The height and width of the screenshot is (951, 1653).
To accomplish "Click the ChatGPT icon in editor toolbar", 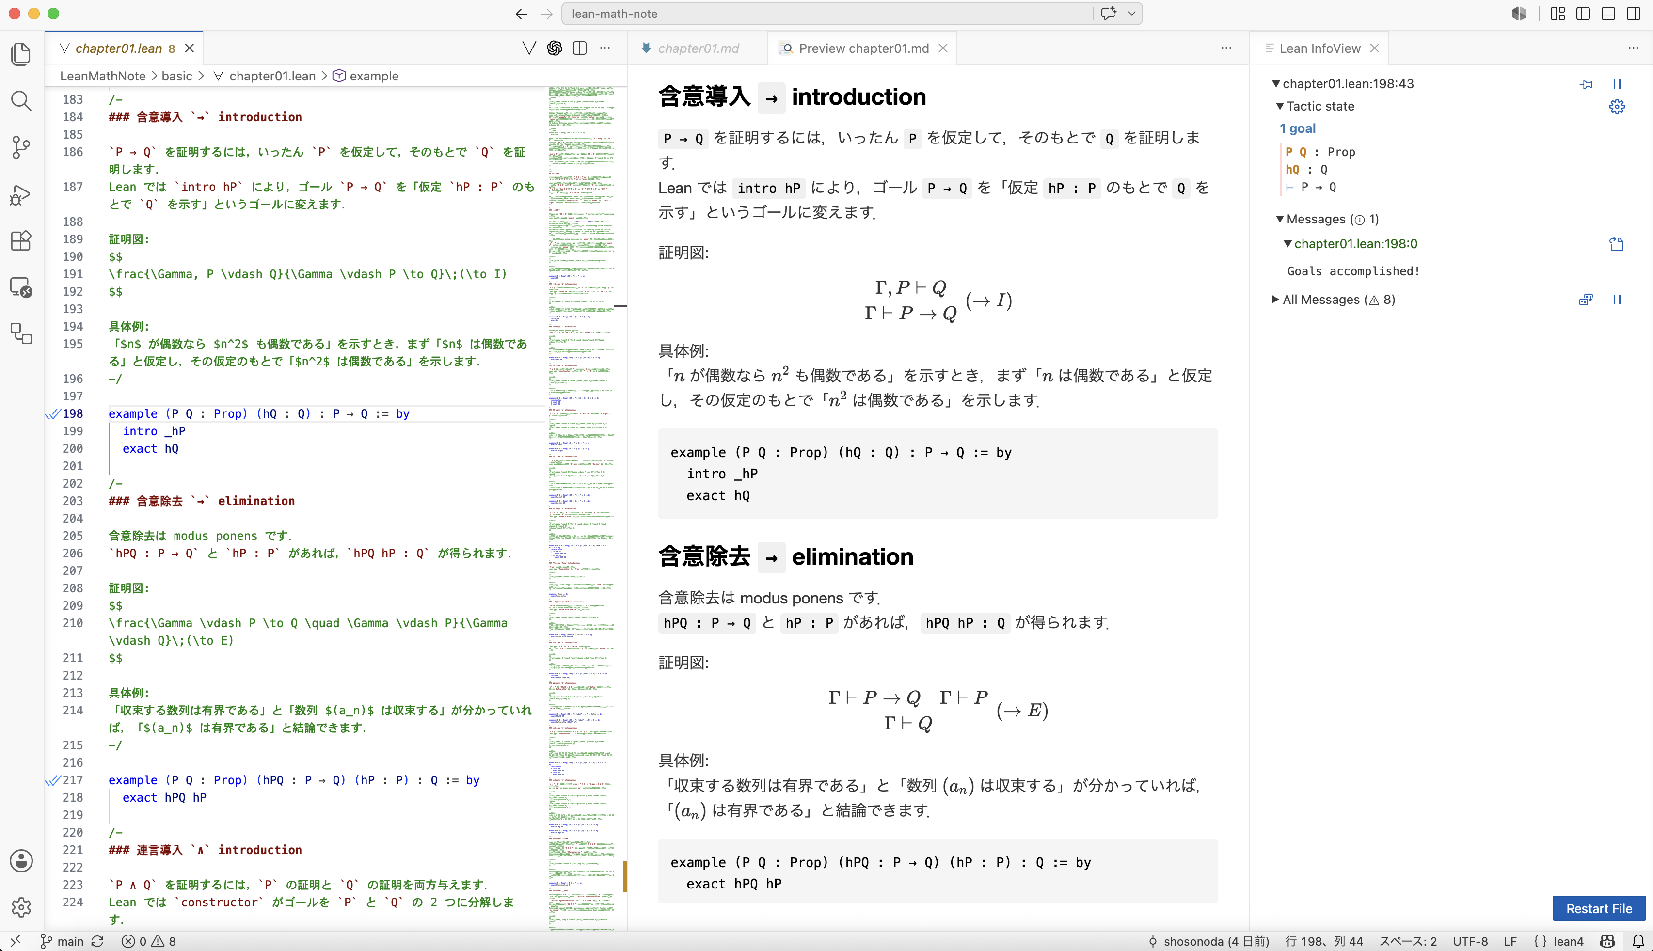I will 555,48.
